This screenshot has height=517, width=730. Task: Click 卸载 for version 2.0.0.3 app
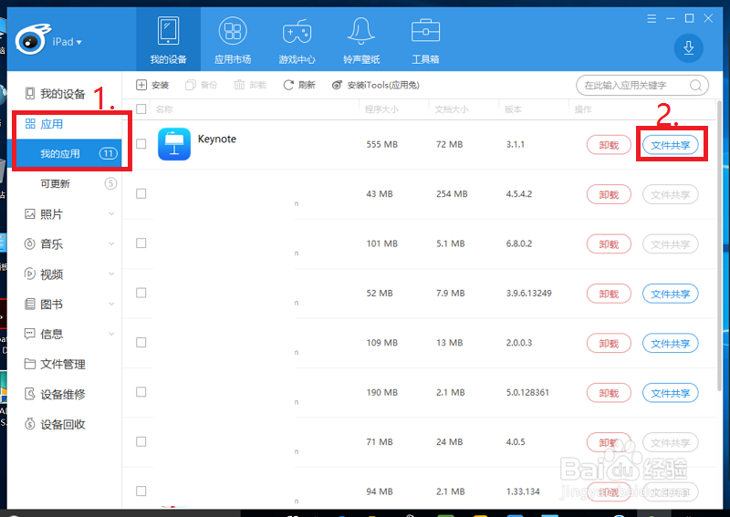click(609, 344)
